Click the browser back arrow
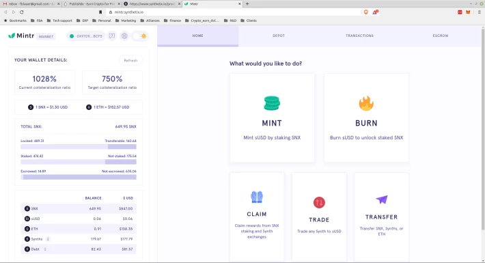The width and height of the screenshot is (485, 263). click(5, 12)
